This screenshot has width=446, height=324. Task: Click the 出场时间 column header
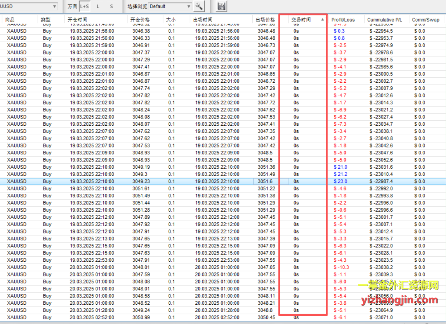[203, 20]
